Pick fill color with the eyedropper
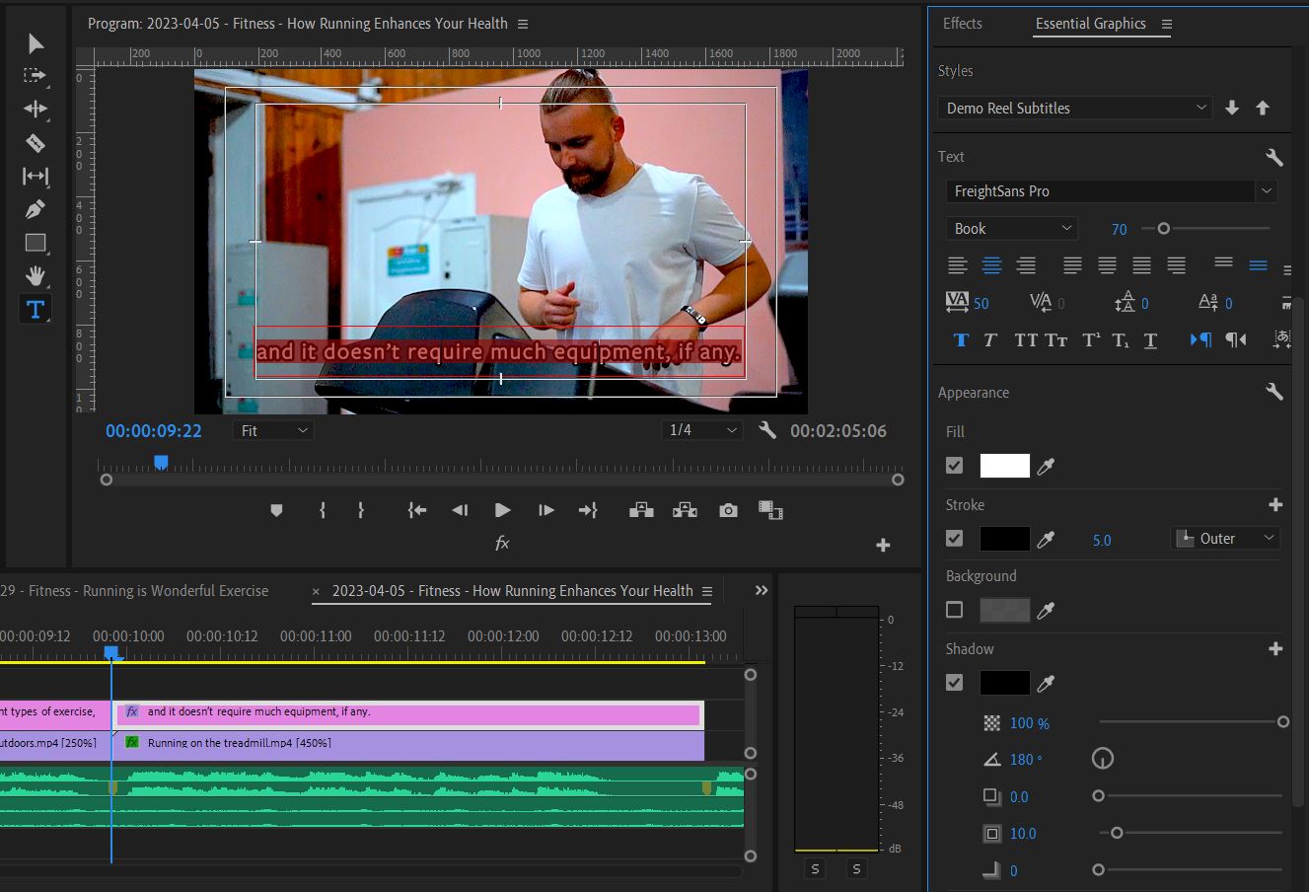1309x892 pixels. pyautogui.click(x=1046, y=466)
